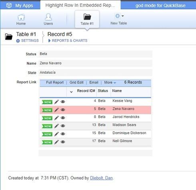Image resolution: width=196 pixels, height=190 pixels.
Task: View Dominique Dickerson record via eye icon
Action: [x=63, y=134]
